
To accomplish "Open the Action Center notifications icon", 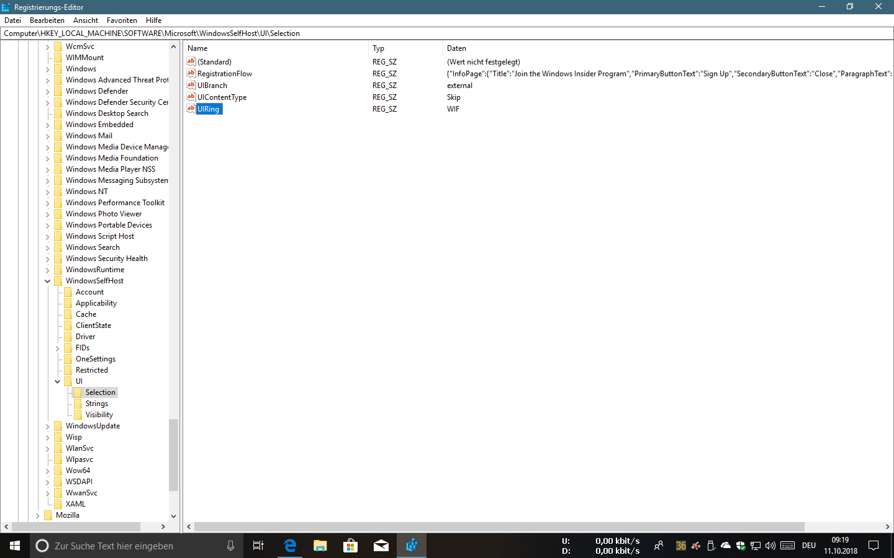I will pos(874,546).
